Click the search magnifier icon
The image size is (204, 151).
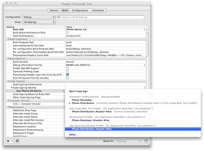click(59, 17)
